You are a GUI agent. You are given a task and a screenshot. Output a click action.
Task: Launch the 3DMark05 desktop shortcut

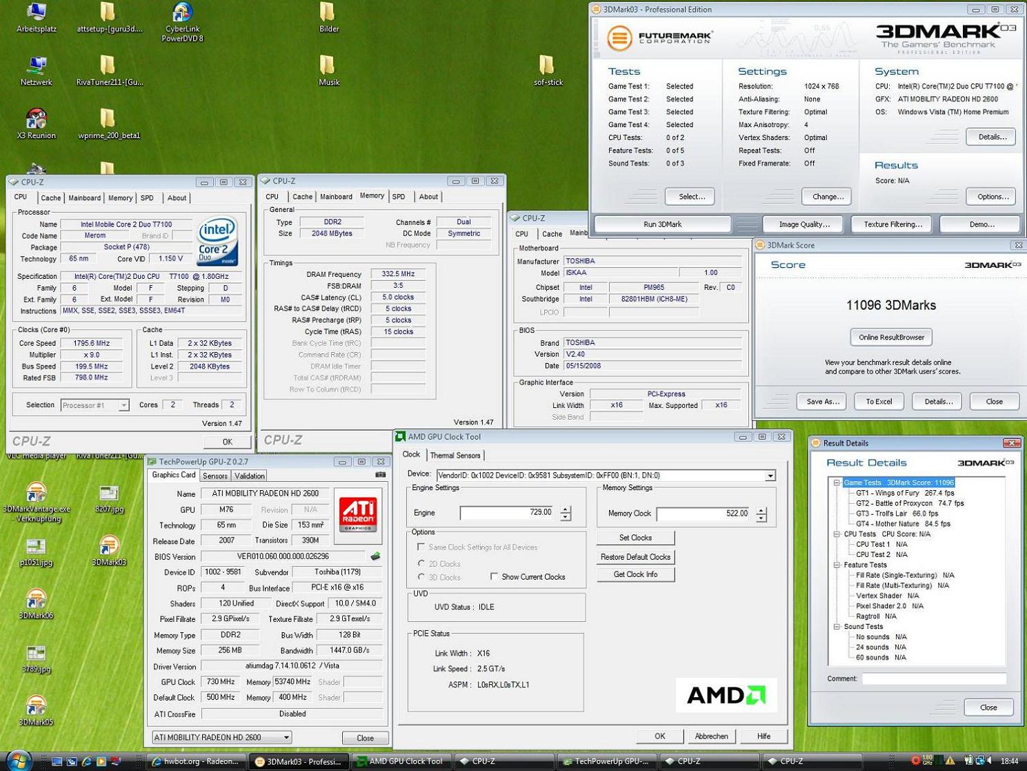pos(36,711)
